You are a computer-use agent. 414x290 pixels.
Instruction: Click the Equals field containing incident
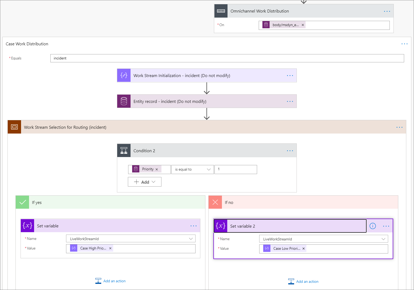click(227, 58)
